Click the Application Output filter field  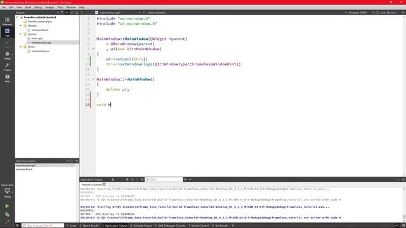[x=164, y=179]
